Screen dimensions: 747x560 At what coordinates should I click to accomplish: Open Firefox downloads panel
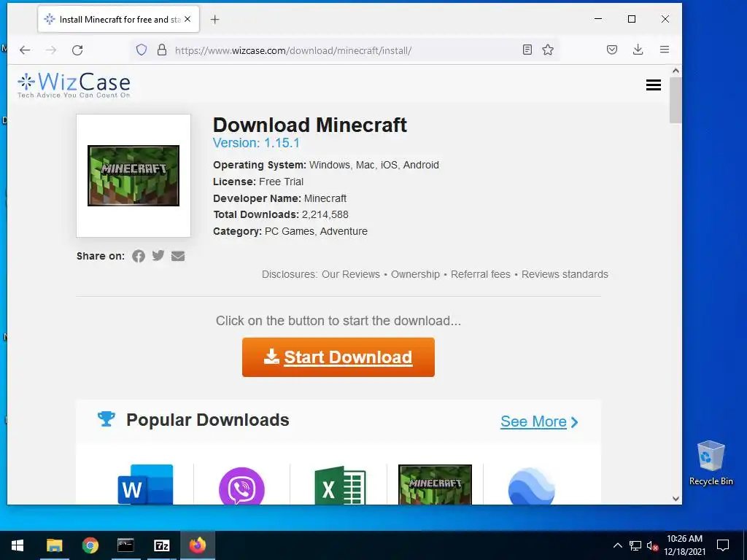click(x=638, y=50)
